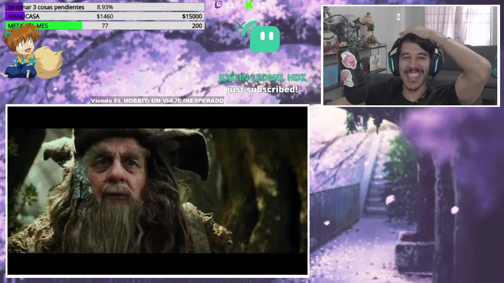This screenshot has height=283, width=504.
Task: Click the 'Viendo EL HOBBIT: UN VIAJE INESPERADO' caption
Action: click(x=157, y=101)
